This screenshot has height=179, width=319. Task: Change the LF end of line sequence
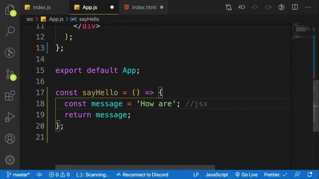click(x=196, y=175)
